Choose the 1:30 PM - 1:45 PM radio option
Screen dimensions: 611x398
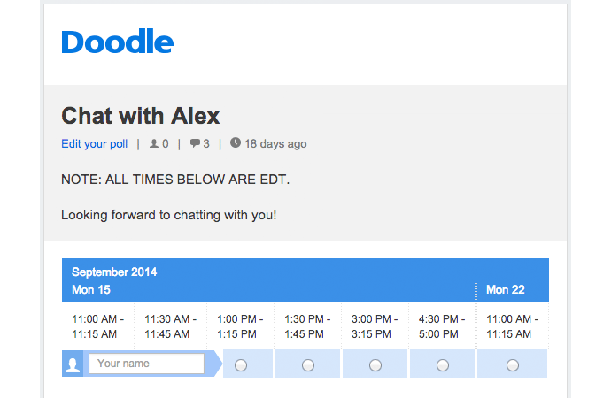308,364
